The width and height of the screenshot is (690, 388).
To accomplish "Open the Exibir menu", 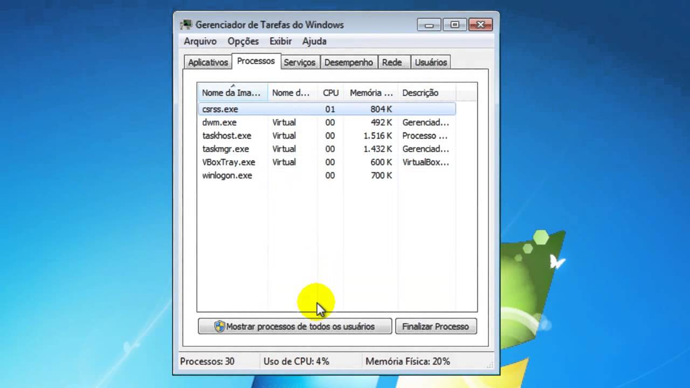I will point(280,41).
